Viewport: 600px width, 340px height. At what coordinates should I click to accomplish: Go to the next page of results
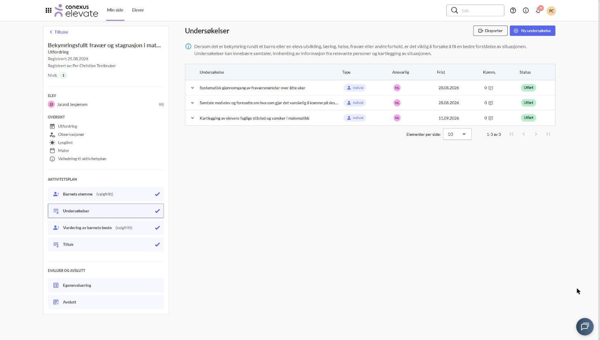point(536,134)
